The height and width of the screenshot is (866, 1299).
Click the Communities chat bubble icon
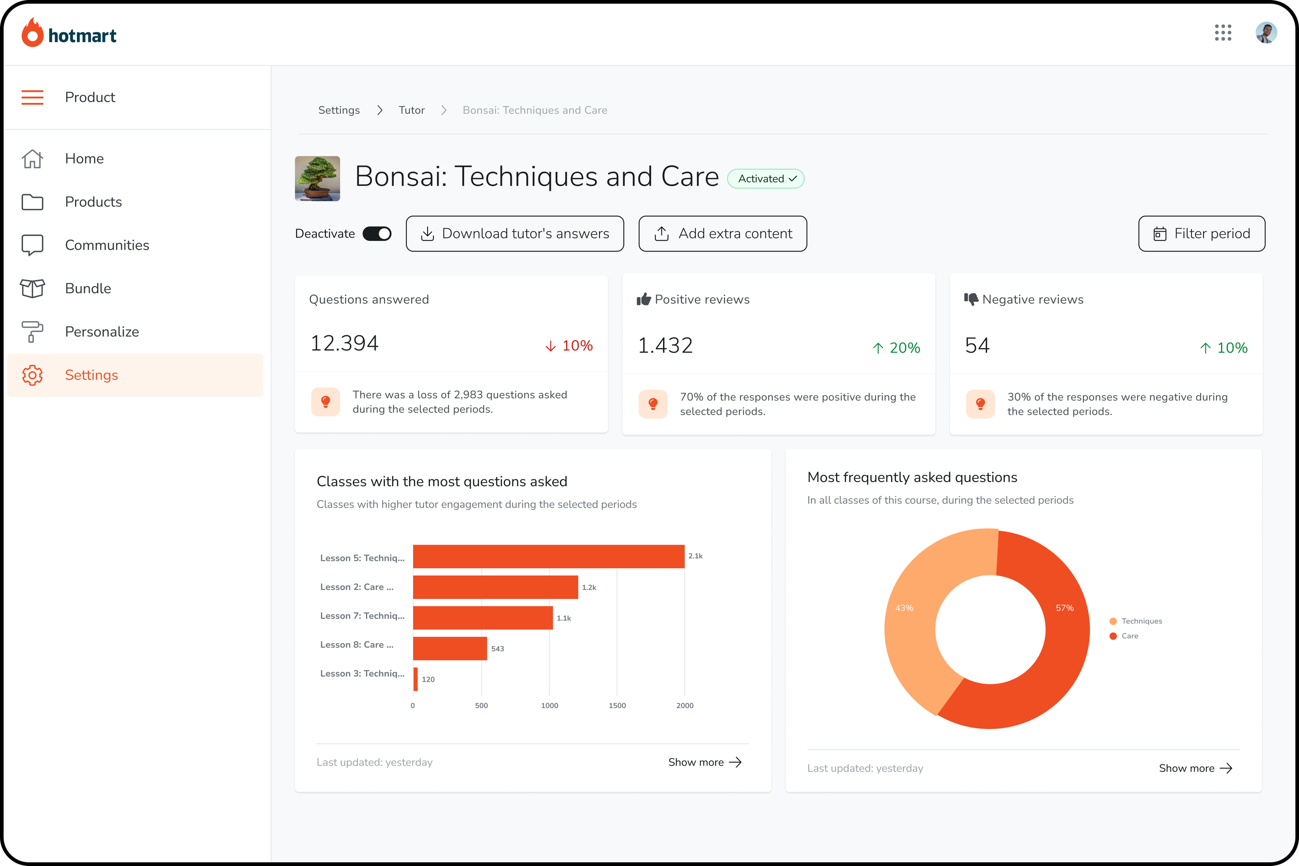pos(32,245)
